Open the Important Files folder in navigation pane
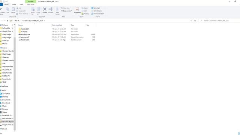 coord(7,67)
